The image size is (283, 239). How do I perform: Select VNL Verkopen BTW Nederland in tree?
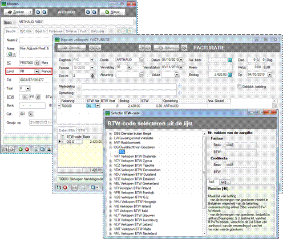(x=135, y=234)
